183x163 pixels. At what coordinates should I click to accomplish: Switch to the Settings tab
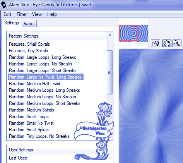click(12, 23)
